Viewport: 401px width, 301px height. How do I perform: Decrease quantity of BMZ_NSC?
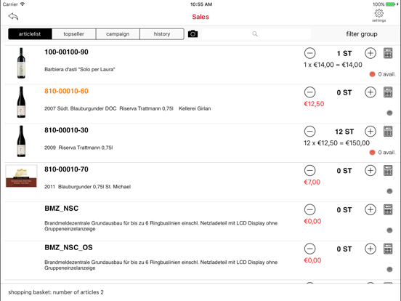click(309, 210)
